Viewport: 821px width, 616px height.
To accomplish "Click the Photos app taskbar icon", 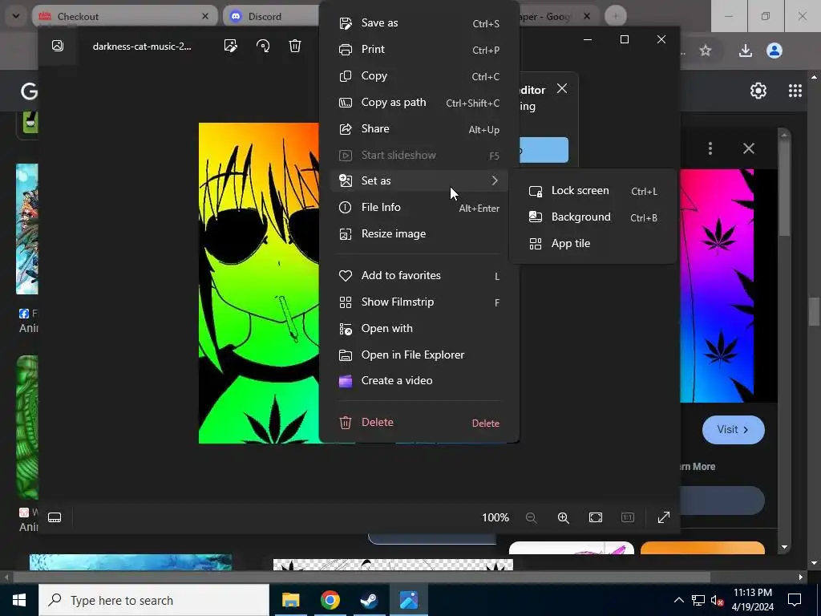I will 409,600.
